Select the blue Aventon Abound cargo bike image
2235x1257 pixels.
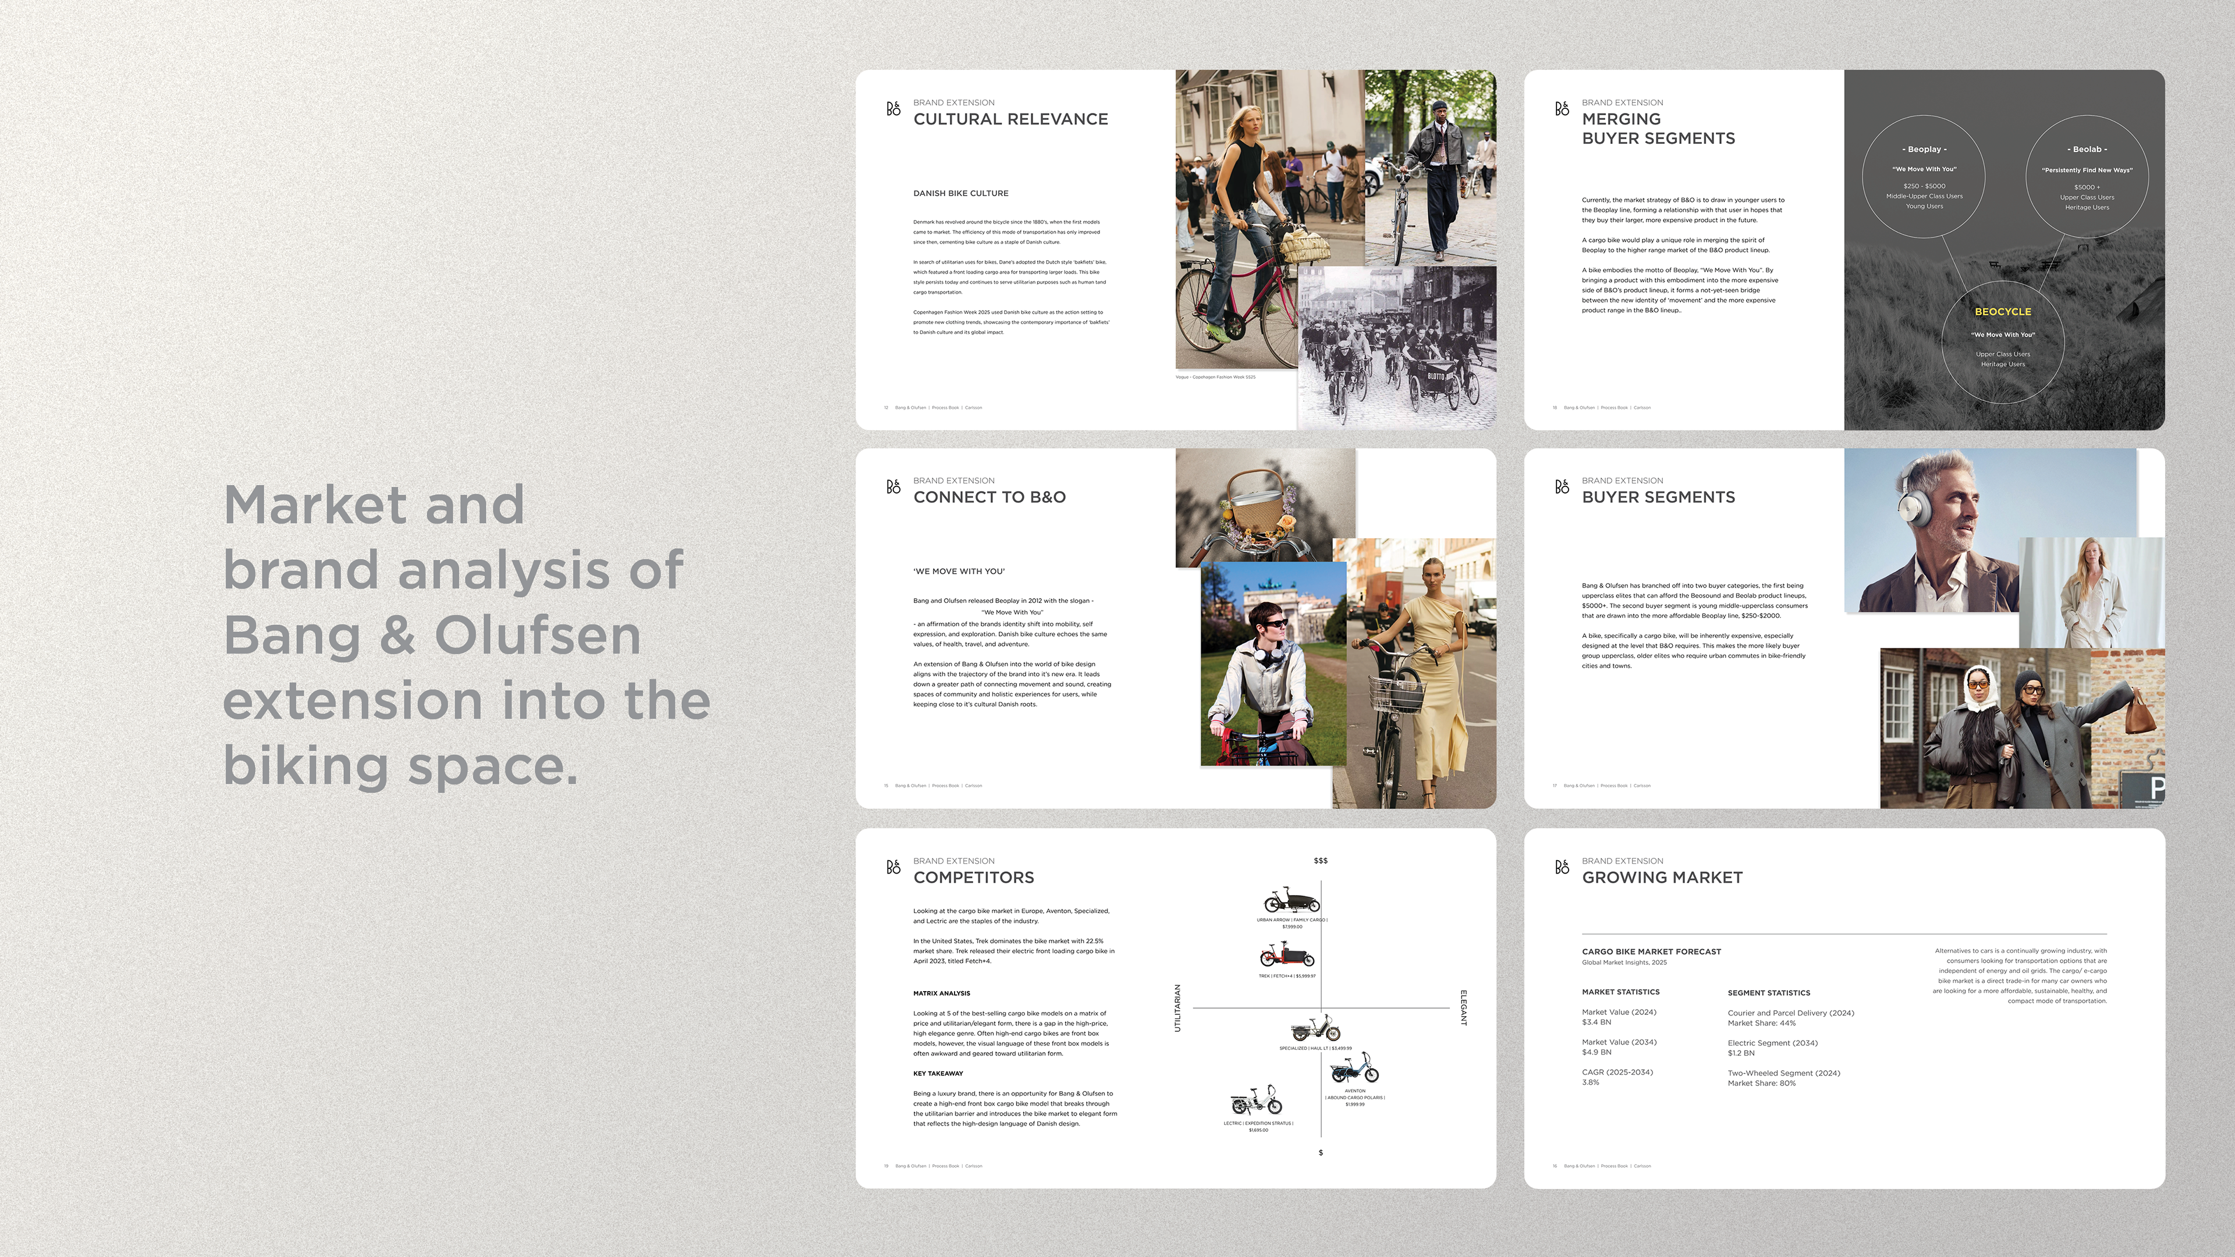1354,1068
